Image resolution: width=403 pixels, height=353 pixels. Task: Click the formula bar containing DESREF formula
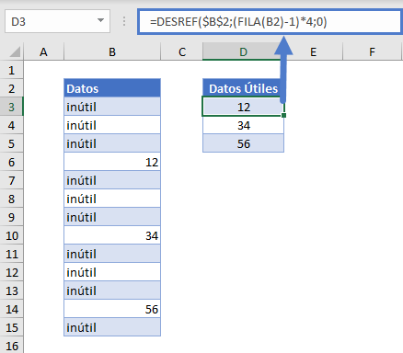270,22
